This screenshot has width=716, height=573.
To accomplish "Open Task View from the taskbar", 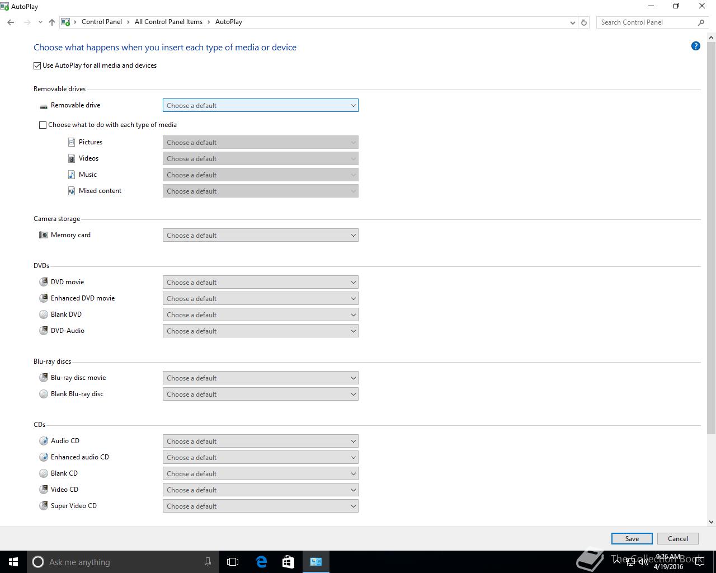I will 233,562.
